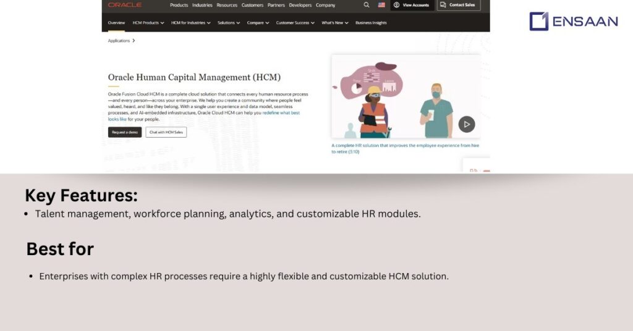
Task: Expand the HCM for Industries dropdown
Action: pyautogui.click(x=190, y=23)
